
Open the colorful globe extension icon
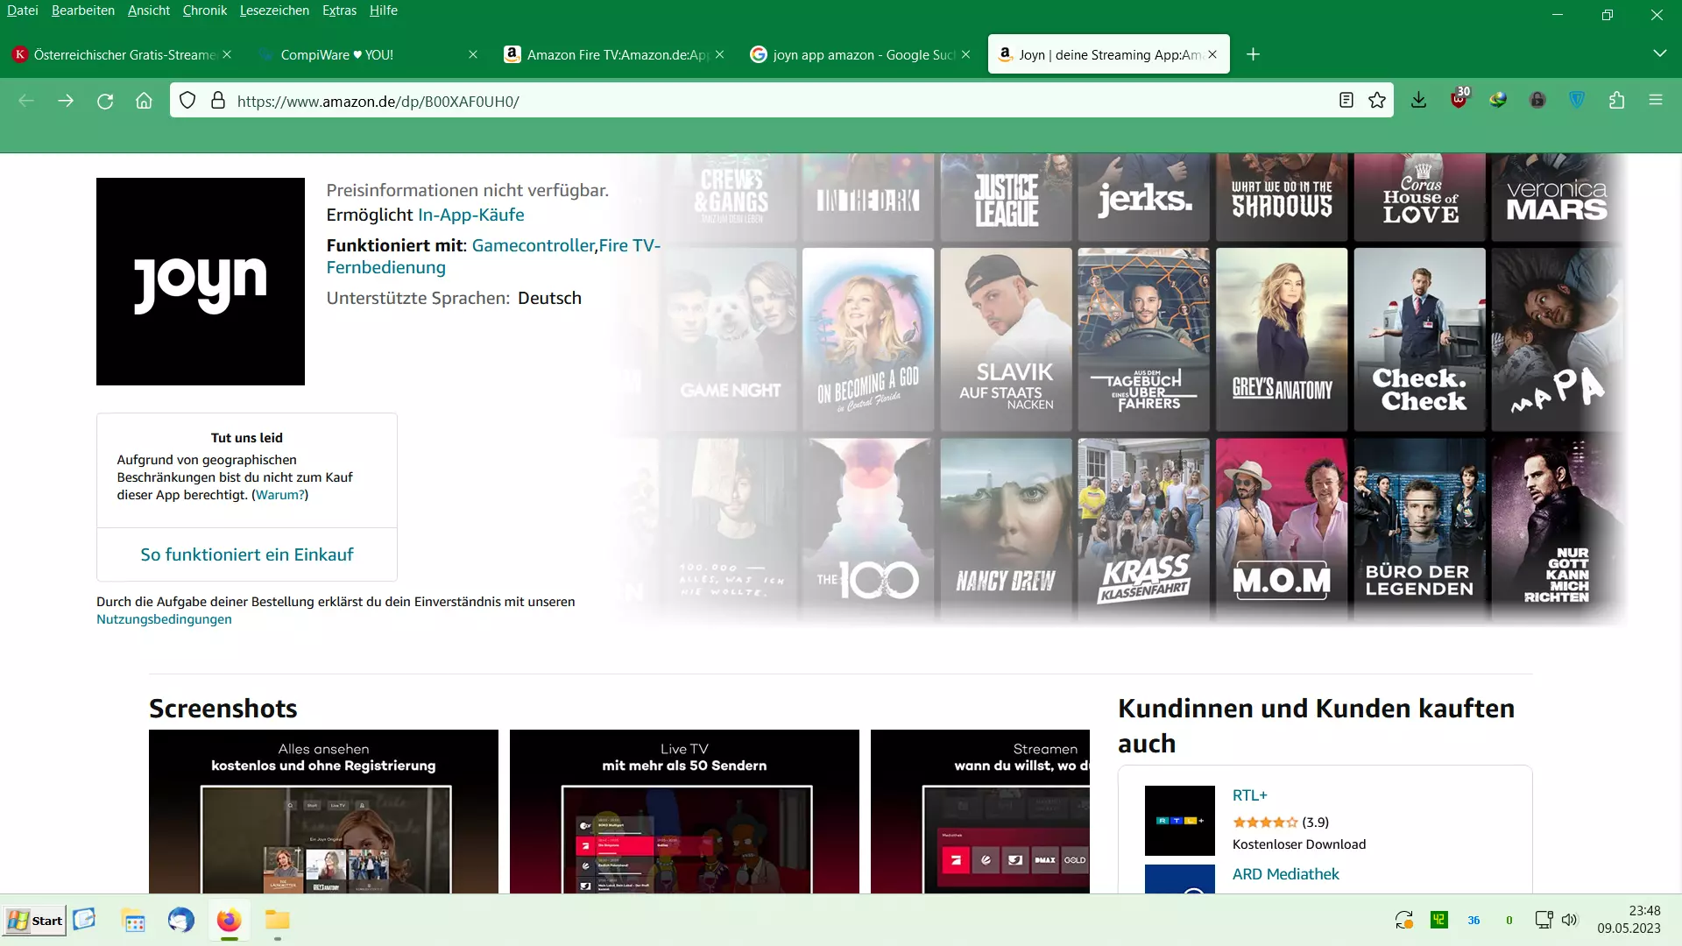click(1499, 101)
